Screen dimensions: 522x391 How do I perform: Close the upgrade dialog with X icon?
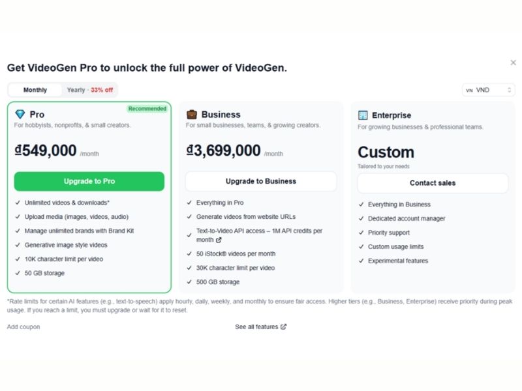click(513, 63)
